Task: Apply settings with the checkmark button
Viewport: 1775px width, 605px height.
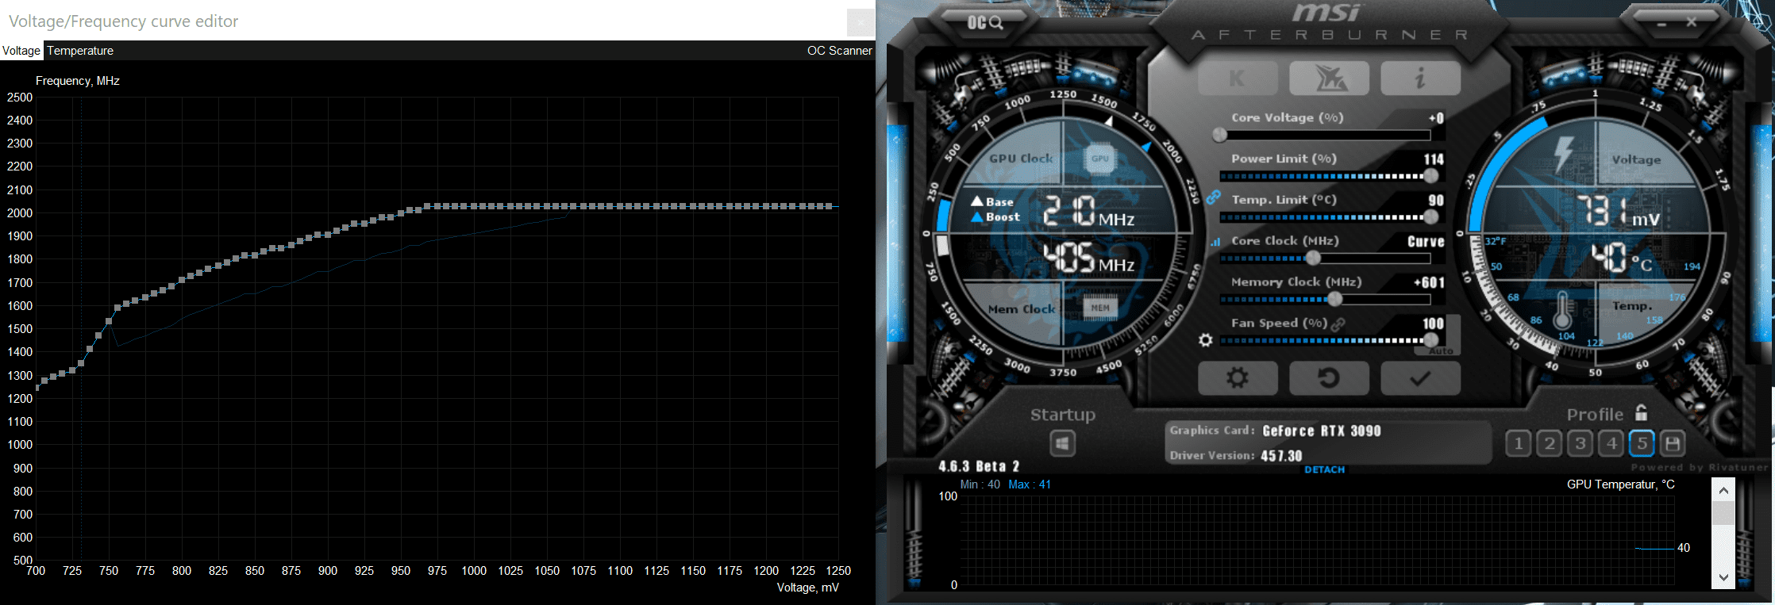Action: (1420, 378)
